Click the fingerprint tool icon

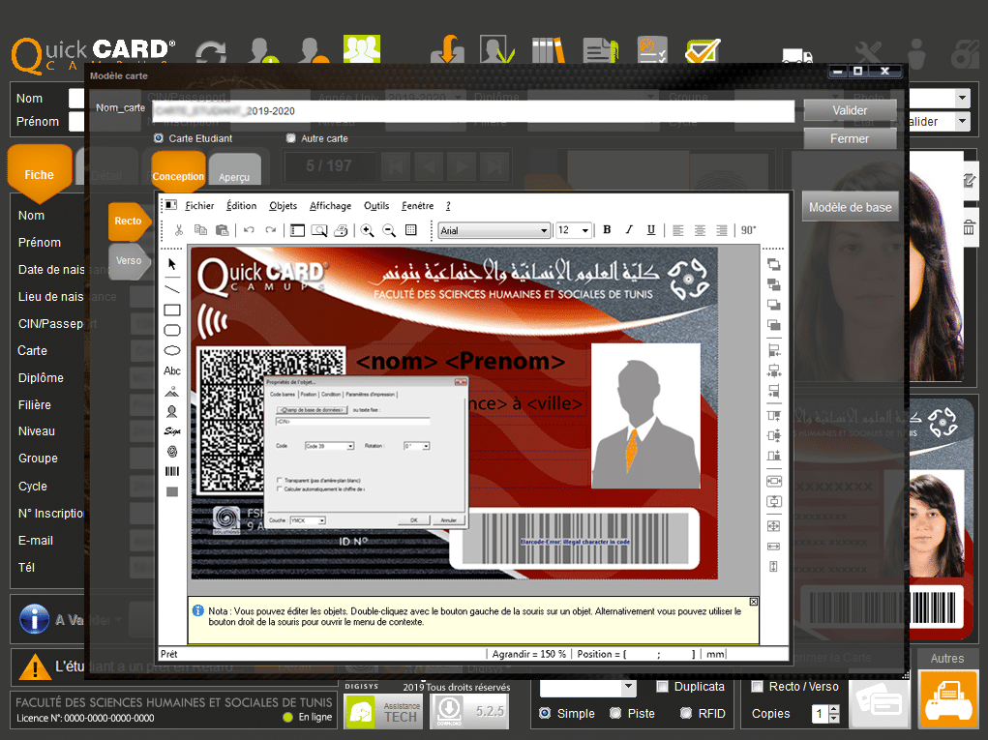coord(172,451)
